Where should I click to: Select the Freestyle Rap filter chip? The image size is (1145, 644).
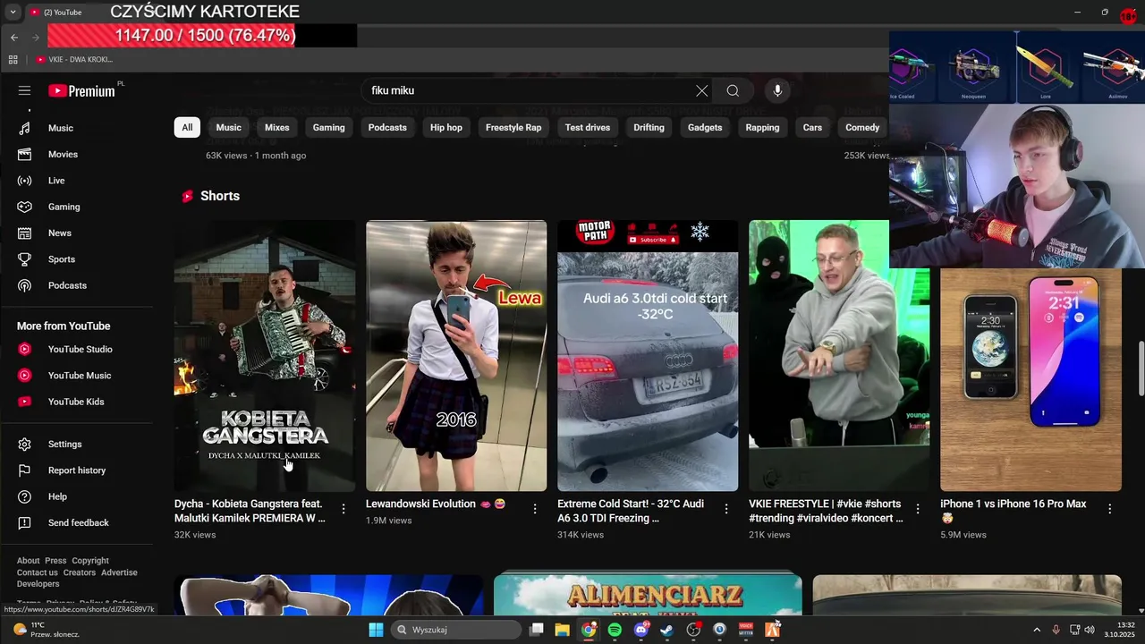[x=513, y=127]
